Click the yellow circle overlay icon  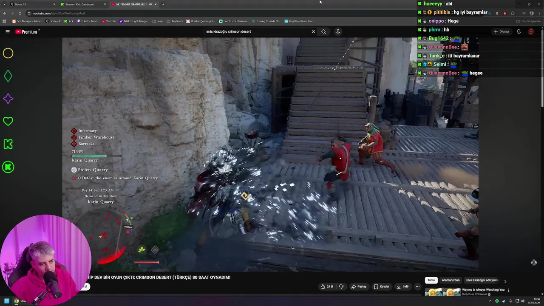(x=8, y=53)
